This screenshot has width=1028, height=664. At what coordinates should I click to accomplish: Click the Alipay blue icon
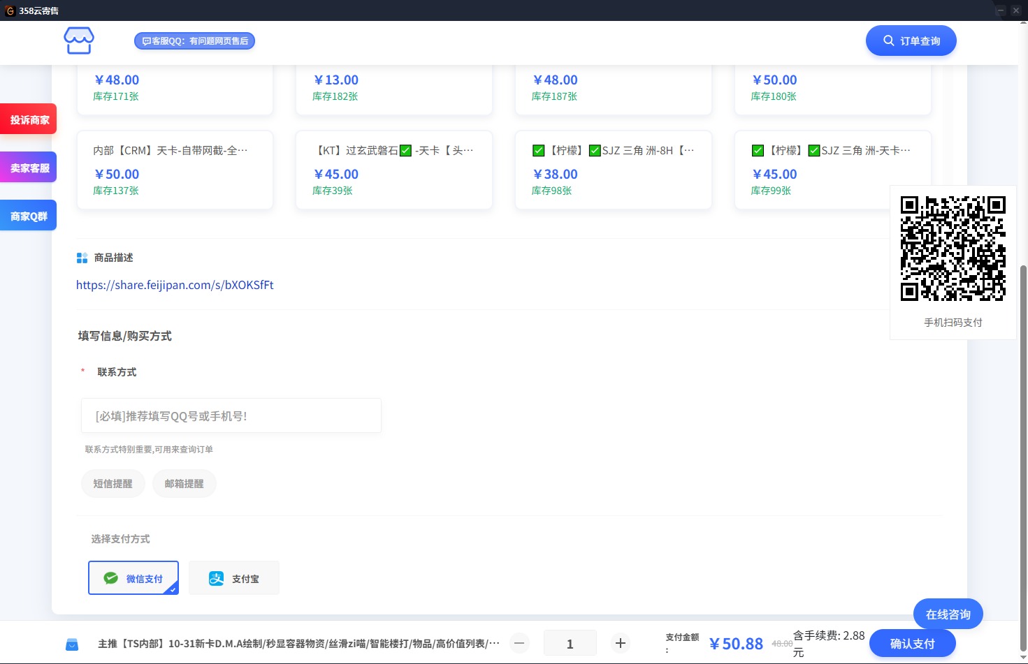(217, 579)
